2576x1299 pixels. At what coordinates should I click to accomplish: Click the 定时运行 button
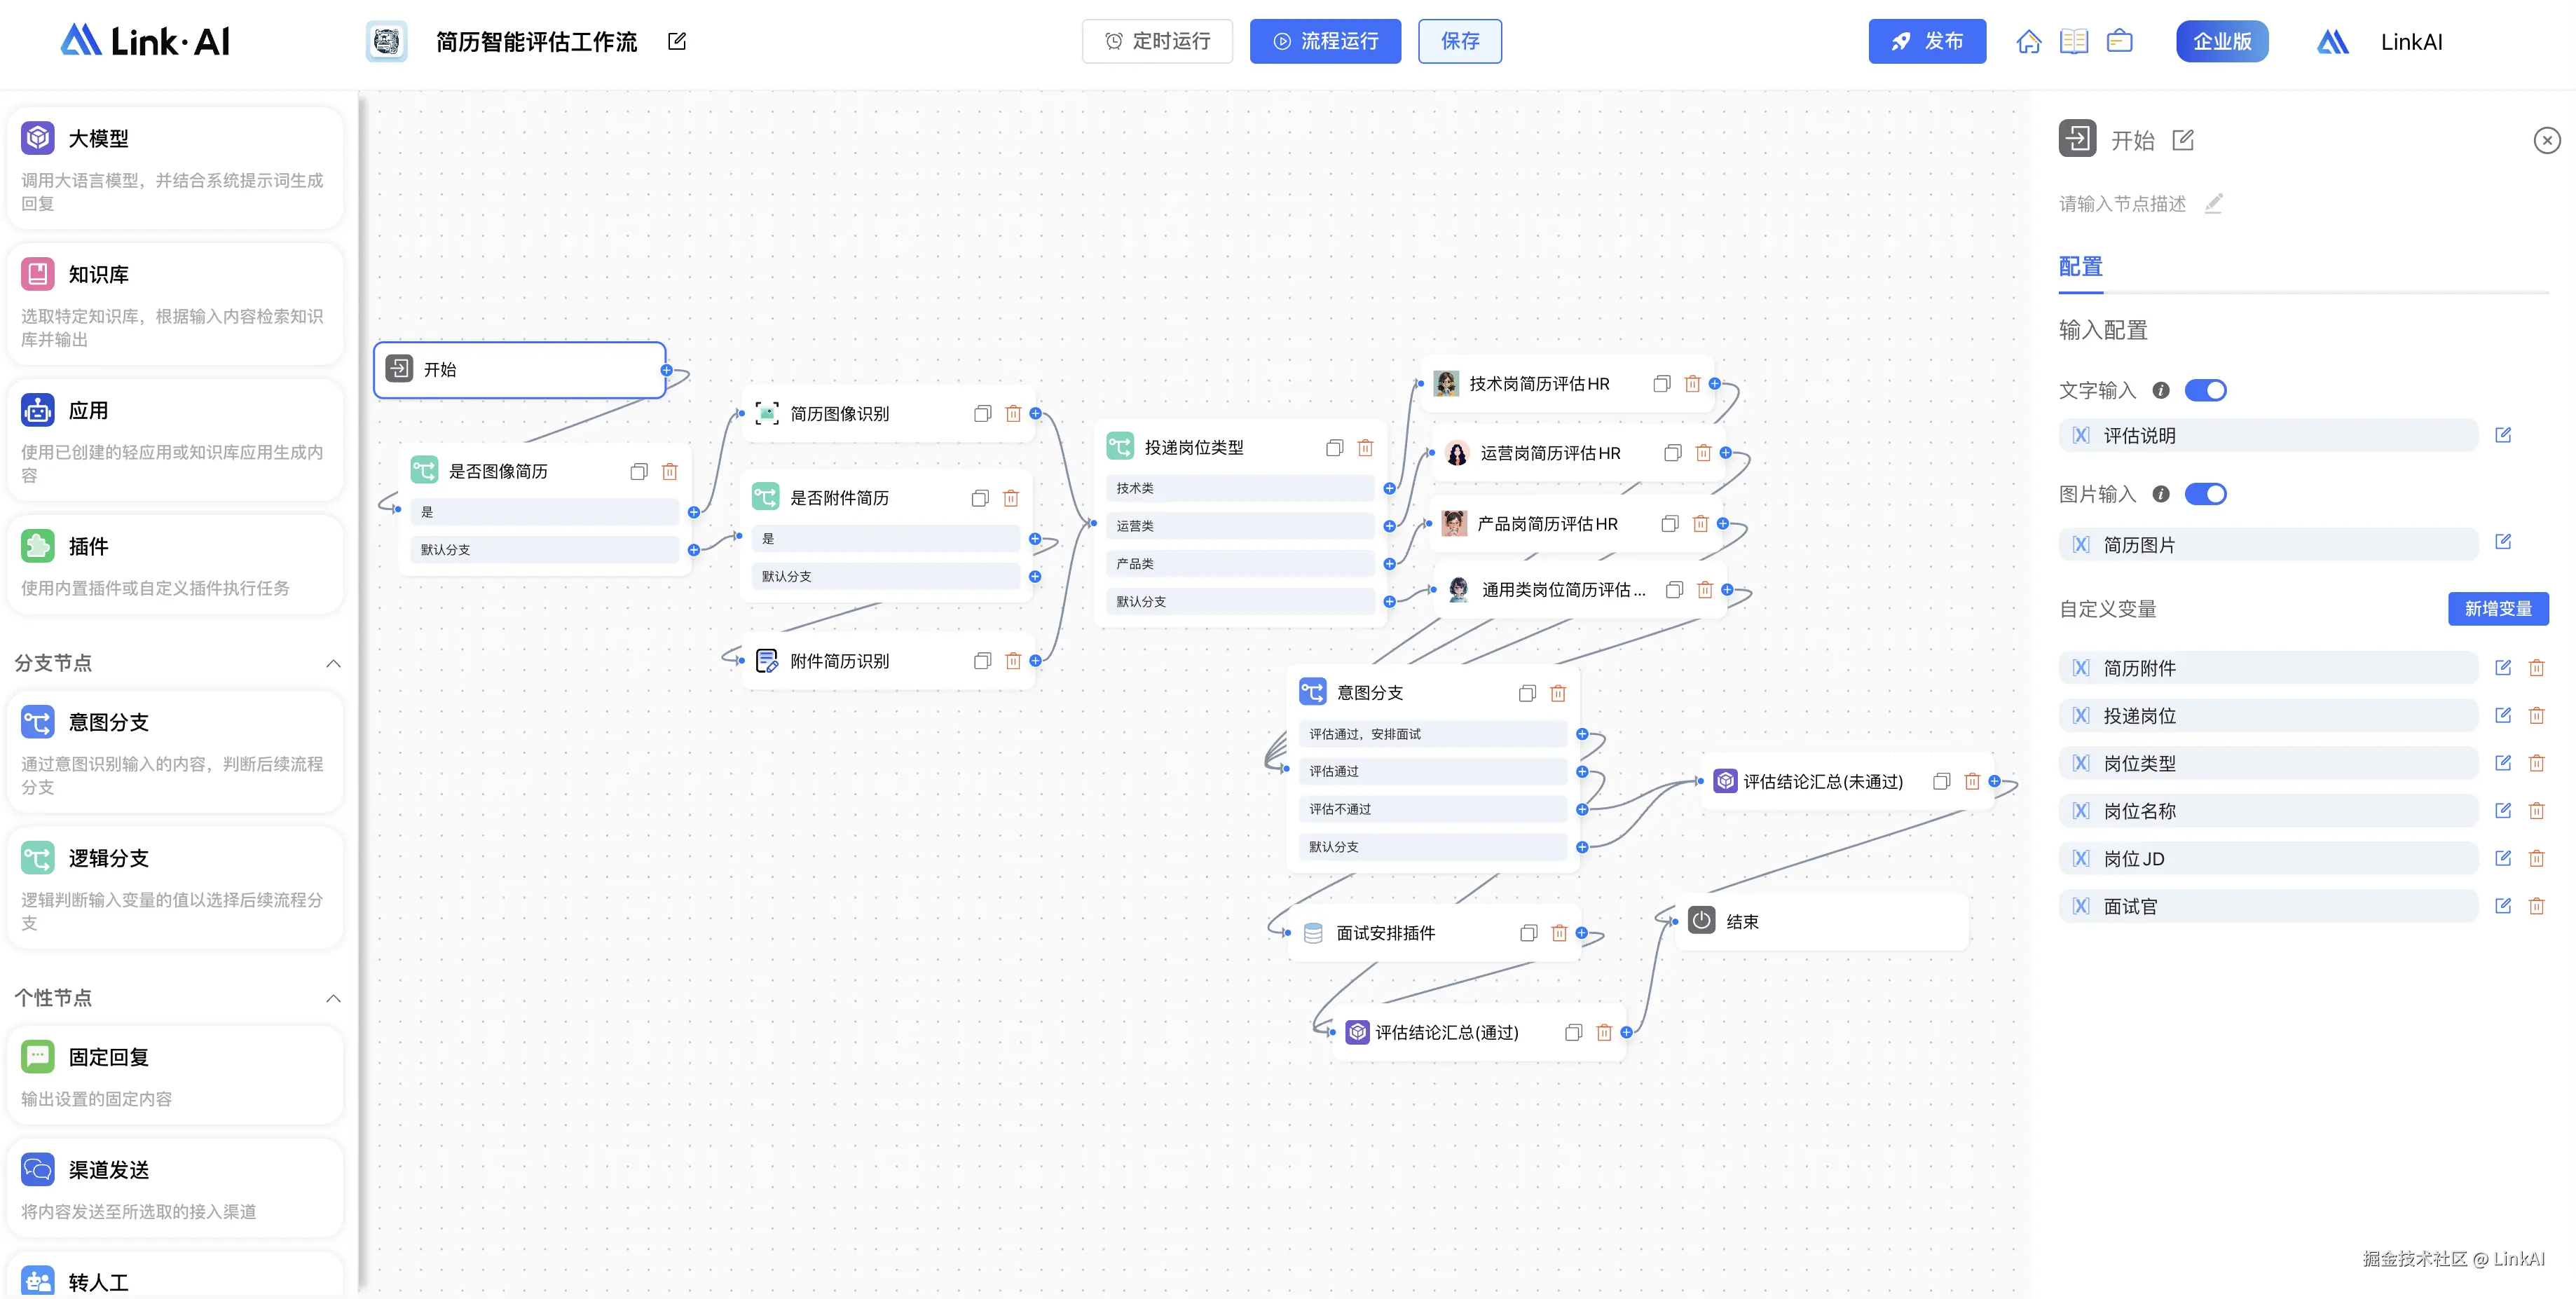[x=1157, y=41]
